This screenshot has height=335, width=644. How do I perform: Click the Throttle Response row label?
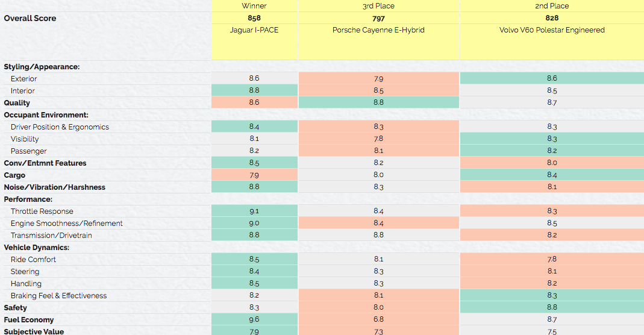tap(42, 211)
